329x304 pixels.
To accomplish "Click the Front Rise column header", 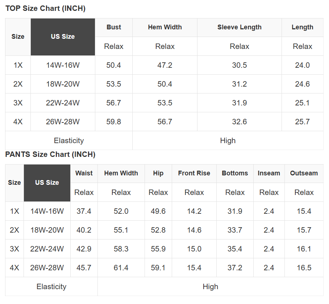I will [194, 173].
